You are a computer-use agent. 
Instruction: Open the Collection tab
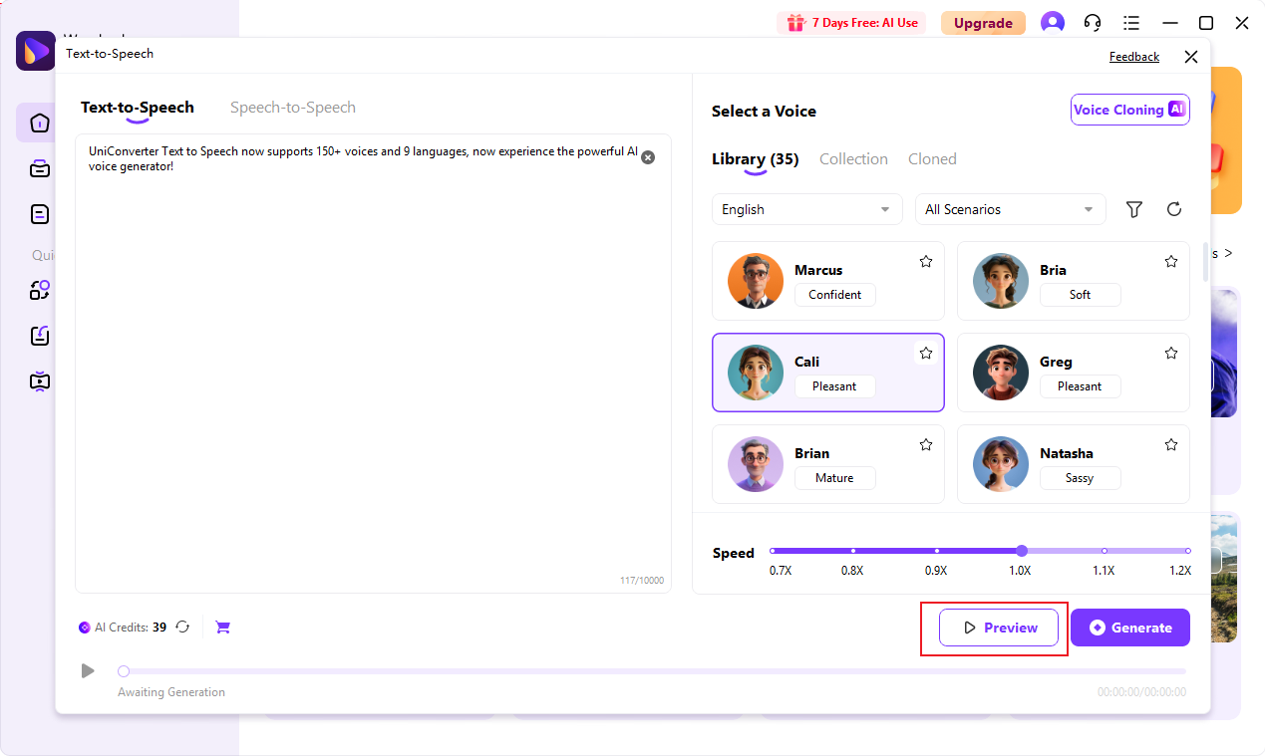[853, 159]
